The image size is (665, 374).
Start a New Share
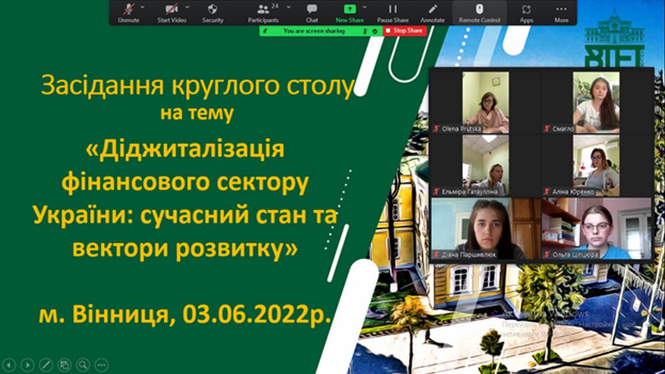[349, 12]
